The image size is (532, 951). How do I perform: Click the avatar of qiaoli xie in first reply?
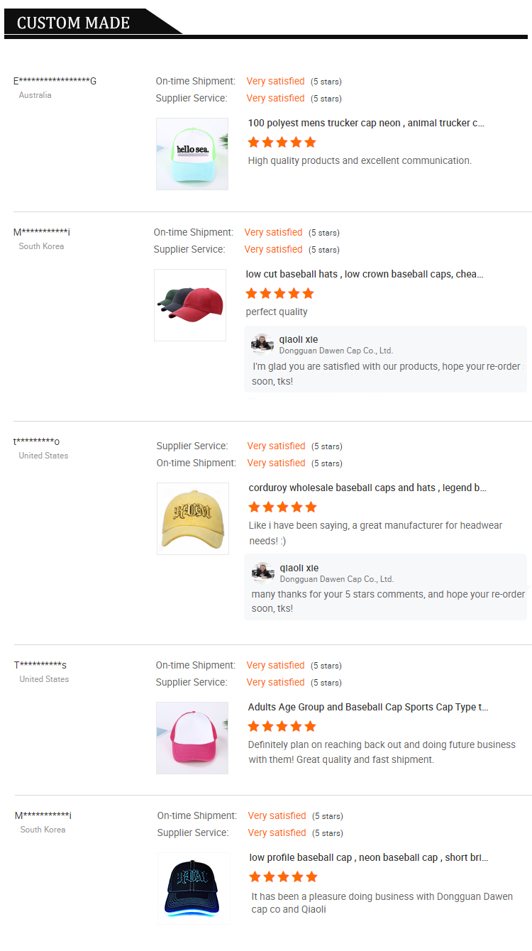262,343
